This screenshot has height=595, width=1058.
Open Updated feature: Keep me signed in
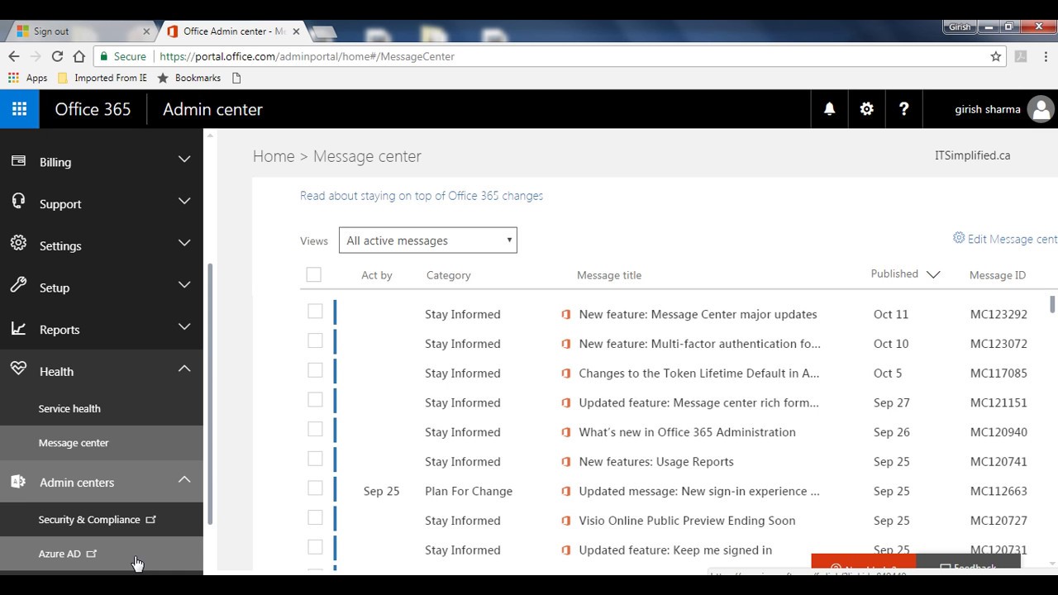pyautogui.click(x=675, y=550)
